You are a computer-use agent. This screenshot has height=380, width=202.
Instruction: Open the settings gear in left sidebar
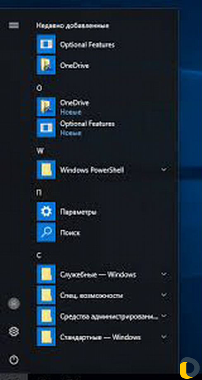pos(14,331)
